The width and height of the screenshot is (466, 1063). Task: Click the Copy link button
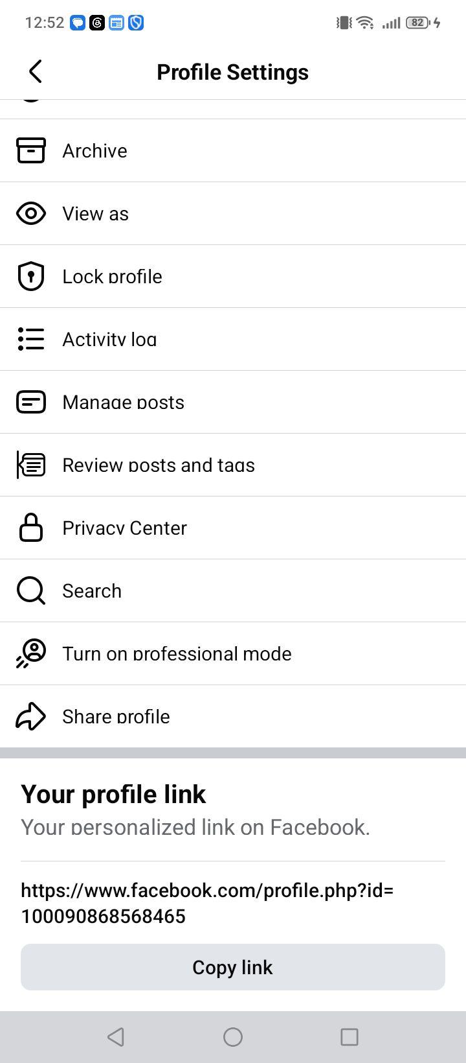(233, 967)
